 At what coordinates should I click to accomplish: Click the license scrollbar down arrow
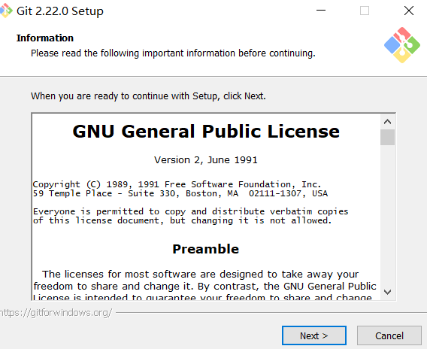(387, 292)
